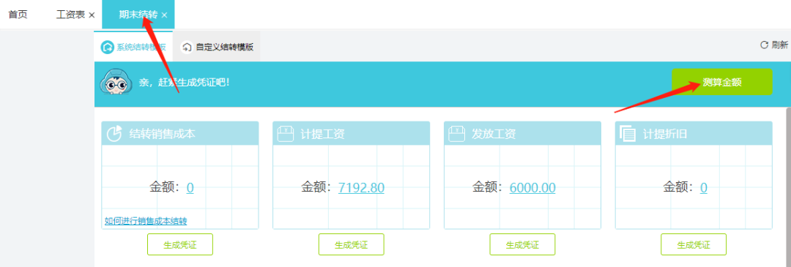The height and width of the screenshot is (267, 791).
Task: Select the 自定义结转模板 tab
Action: click(217, 47)
